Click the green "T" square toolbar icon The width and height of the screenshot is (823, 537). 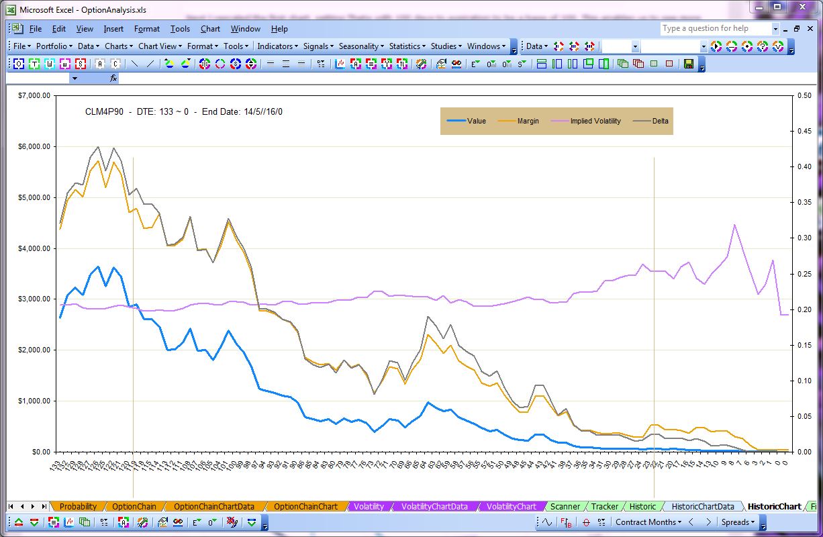pyautogui.click(x=34, y=64)
